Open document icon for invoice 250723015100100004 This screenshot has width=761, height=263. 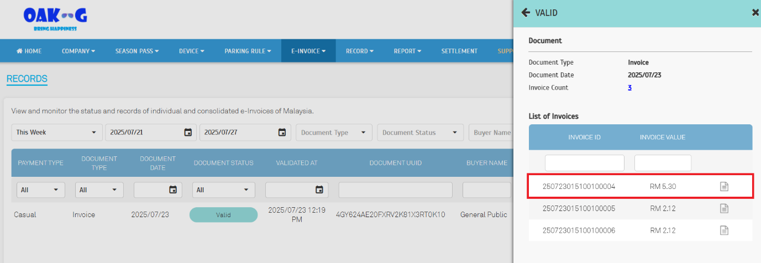[x=724, y=187]
